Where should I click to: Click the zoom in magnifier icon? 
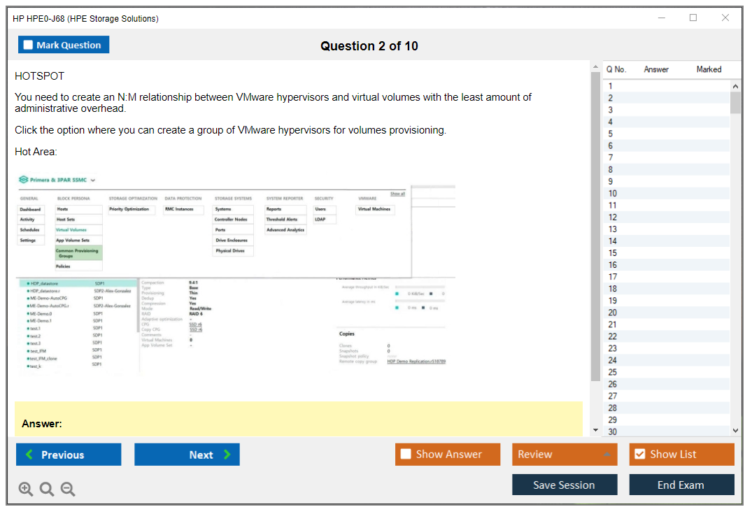click(26, 489)
